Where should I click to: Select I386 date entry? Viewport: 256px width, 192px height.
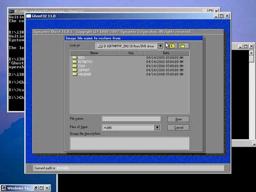pyautogui.click(x=164, y=66)
